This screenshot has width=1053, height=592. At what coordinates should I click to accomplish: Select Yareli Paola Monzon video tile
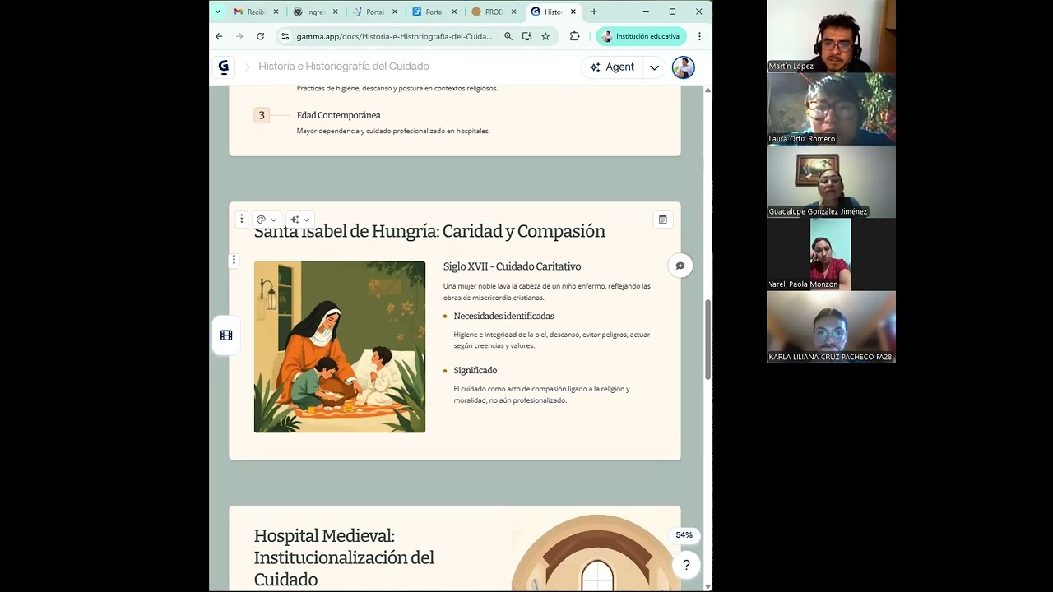coord(831,254)
